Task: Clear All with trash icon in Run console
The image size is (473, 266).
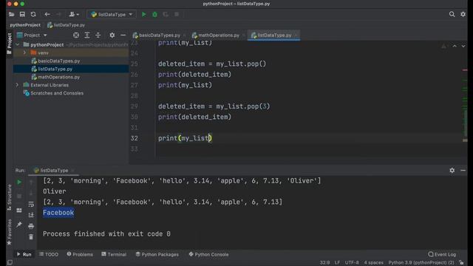Action: click(31, 237)
